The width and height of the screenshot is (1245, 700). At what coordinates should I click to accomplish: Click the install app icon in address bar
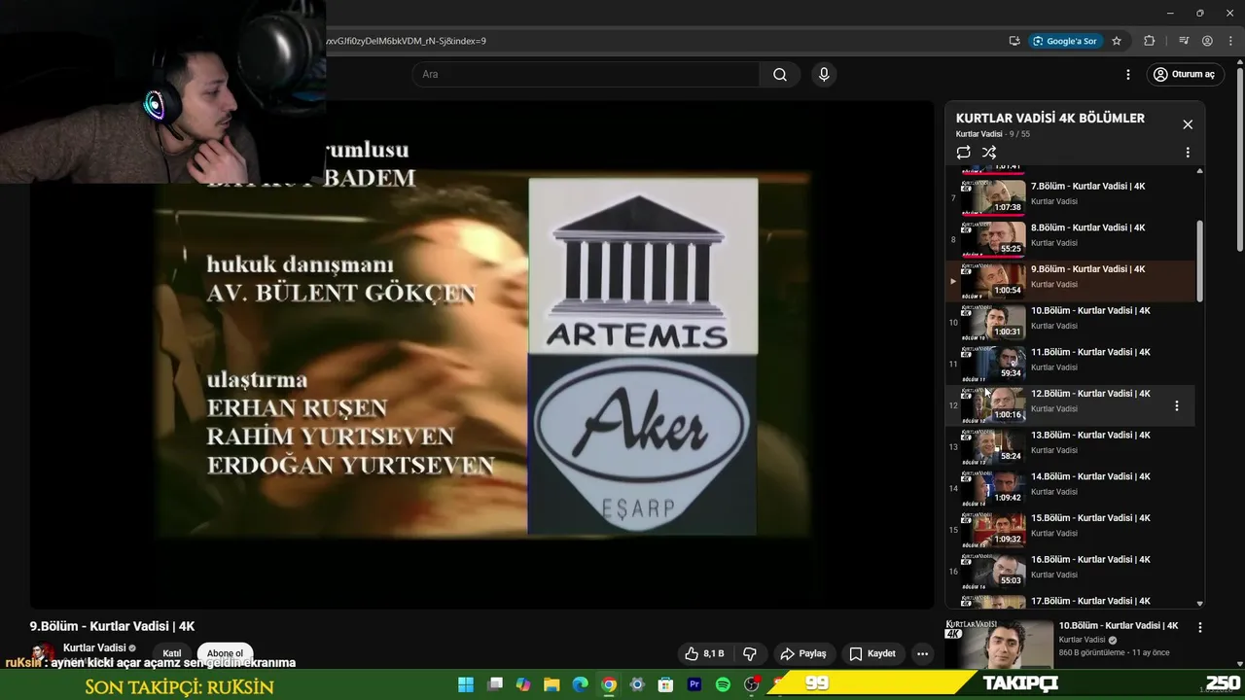point(1014,41)
